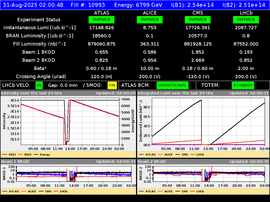Click the Intensity over the last 24 Hrs title
270x202 pixels.
[31, 93]
